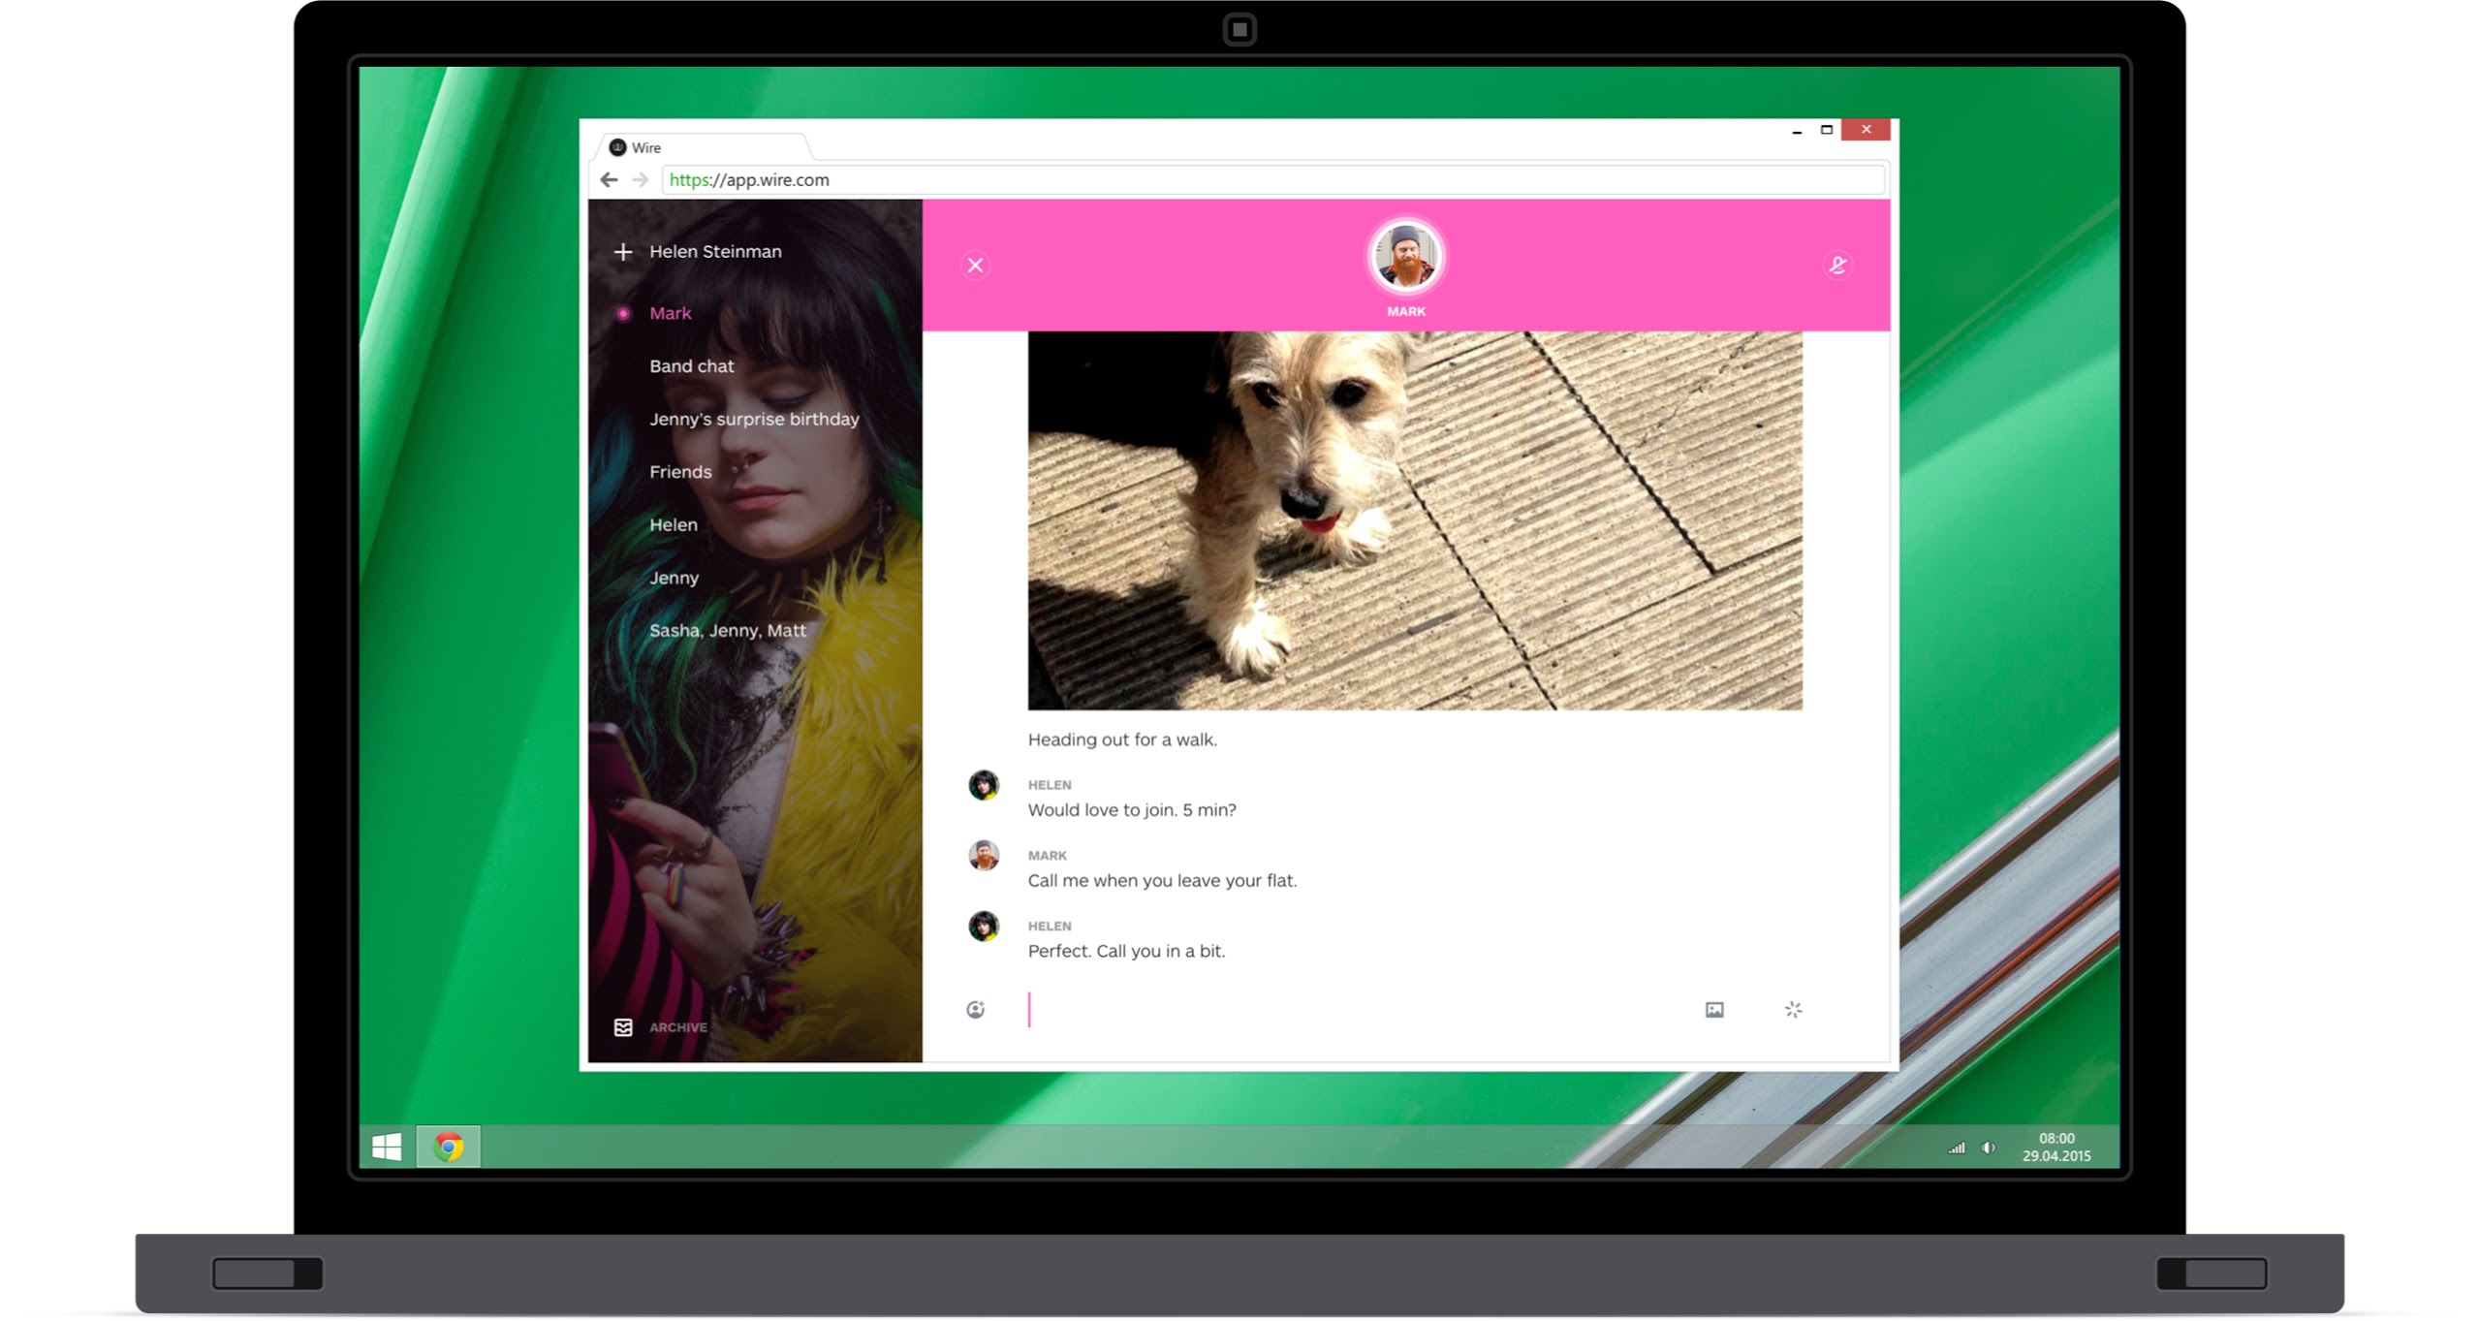Close Mark's profile header with X icon

[975, 266]
